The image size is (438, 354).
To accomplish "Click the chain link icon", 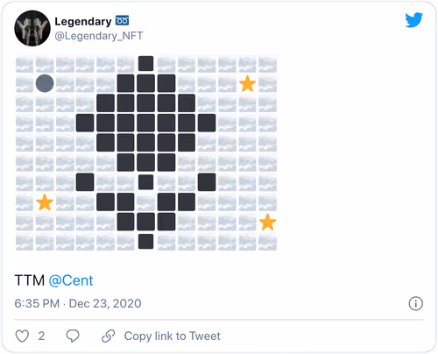I will [x=108, y=336].
